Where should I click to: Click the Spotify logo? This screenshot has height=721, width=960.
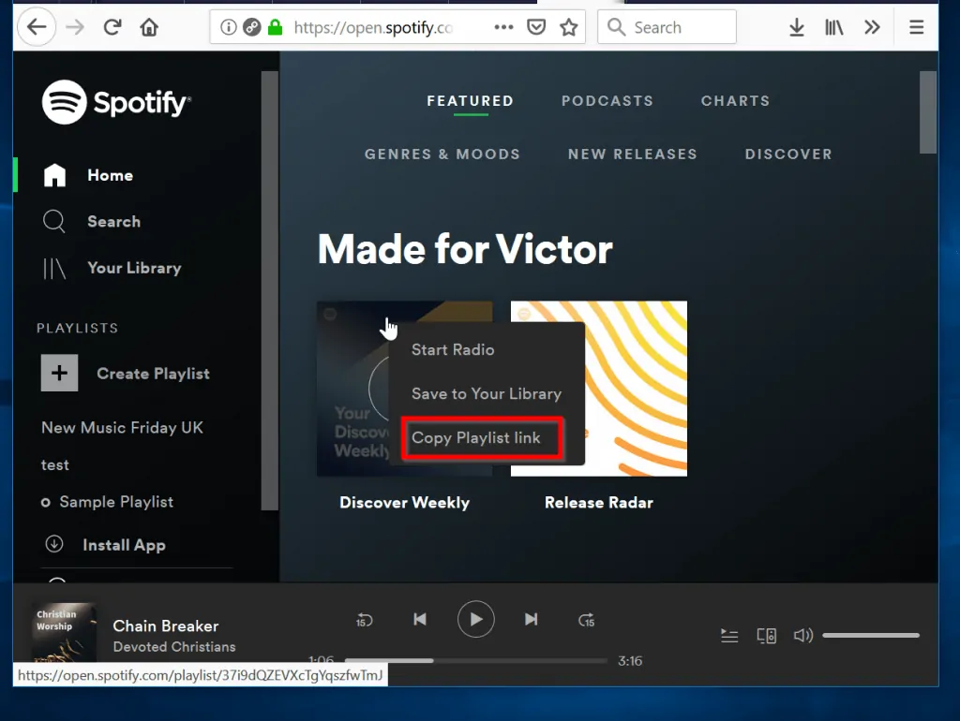pos(115,101)
